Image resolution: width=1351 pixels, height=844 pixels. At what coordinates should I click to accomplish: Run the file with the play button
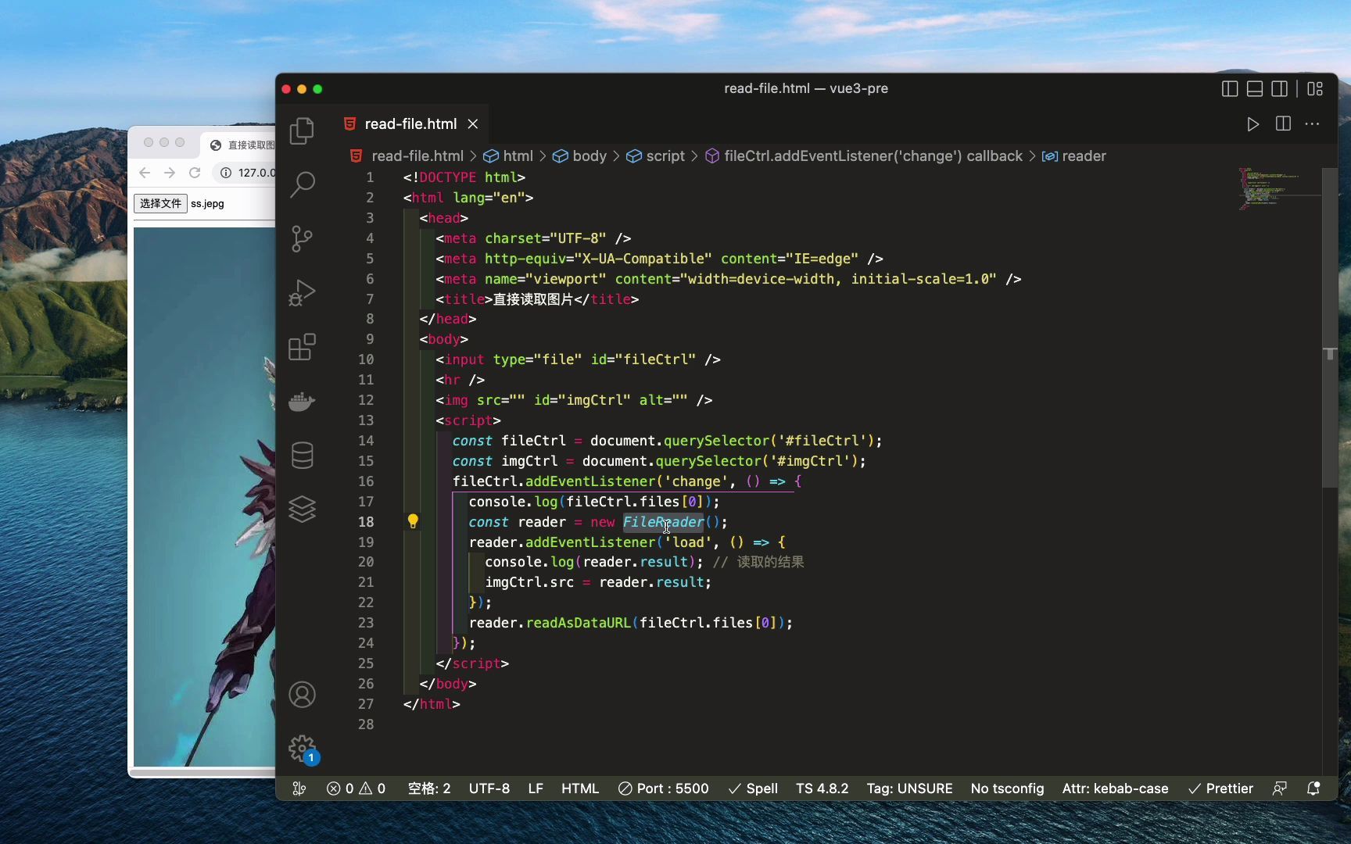point(1252,124)
